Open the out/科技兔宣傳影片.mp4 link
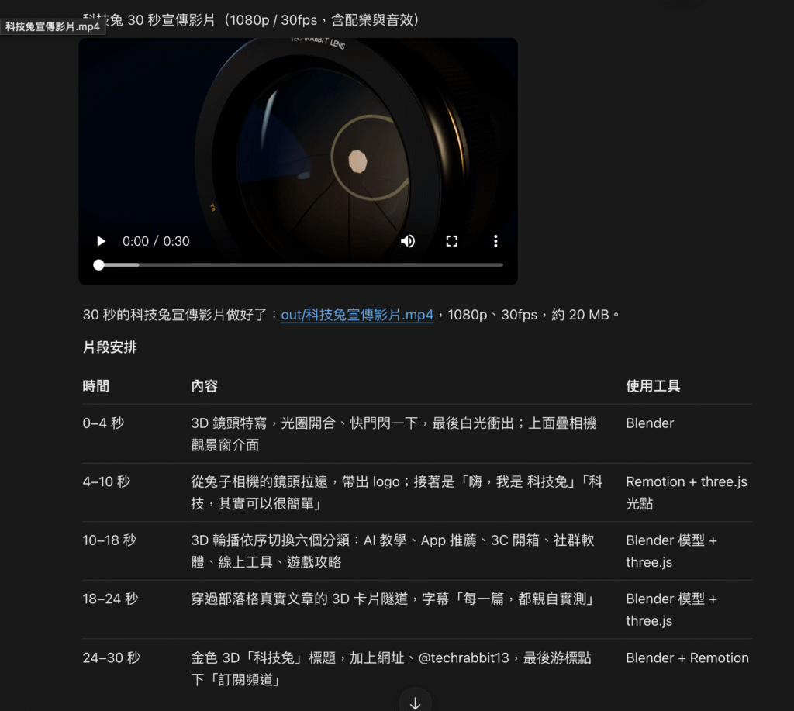This screenshot has height=711, width=794. point(357,315)
